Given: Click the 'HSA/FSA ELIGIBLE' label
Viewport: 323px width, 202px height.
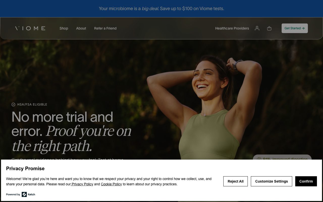Looking at the screenshot, I should click(x=32, y=105).
